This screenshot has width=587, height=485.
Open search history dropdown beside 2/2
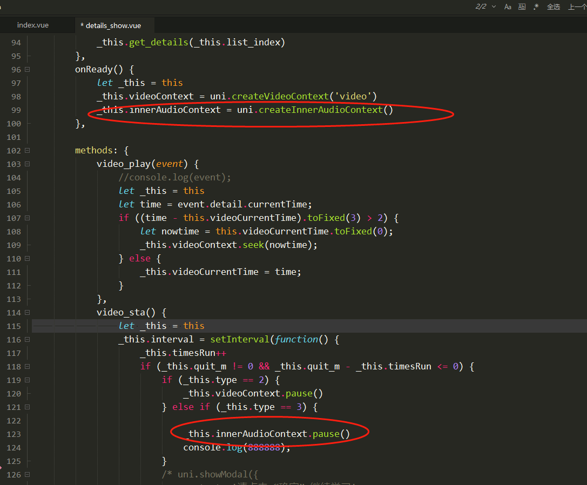click(x=494, y=6)
